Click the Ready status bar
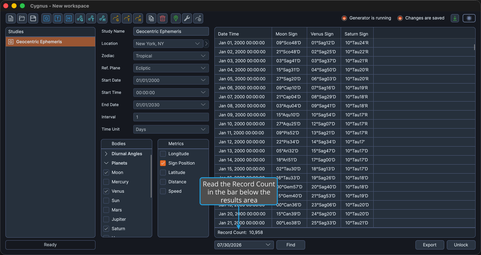Image resolution: width=481 pixels, height=255 pixels. click(50, 245)
